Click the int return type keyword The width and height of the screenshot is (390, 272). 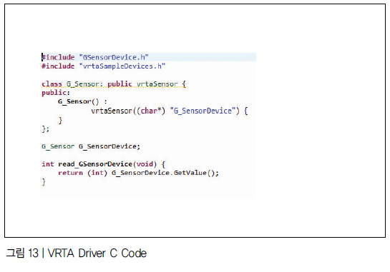tap(48, 164)
